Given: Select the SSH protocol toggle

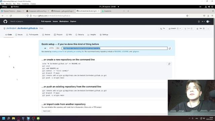Looking at the screenshot, I should coord(58,48).
